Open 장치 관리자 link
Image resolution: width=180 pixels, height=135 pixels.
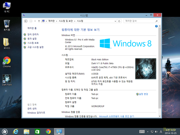click(33, 34)
